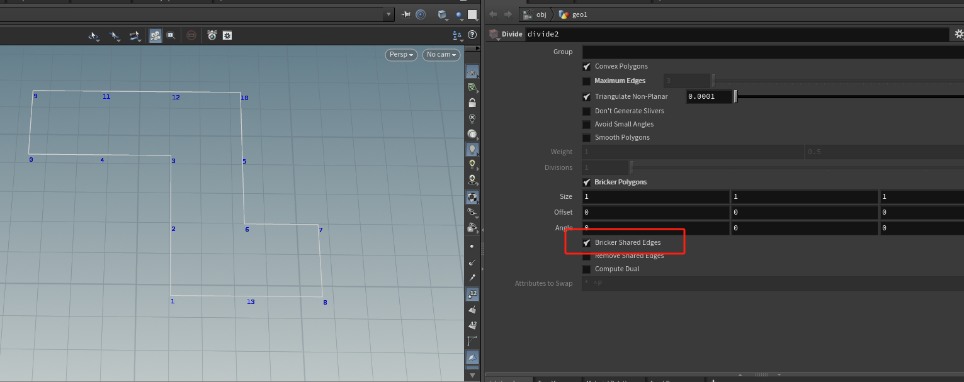This screenshot has height=382, width=964.
Task: Click the pin icon in the viewport path bar
Action: [x=406, y=14]
